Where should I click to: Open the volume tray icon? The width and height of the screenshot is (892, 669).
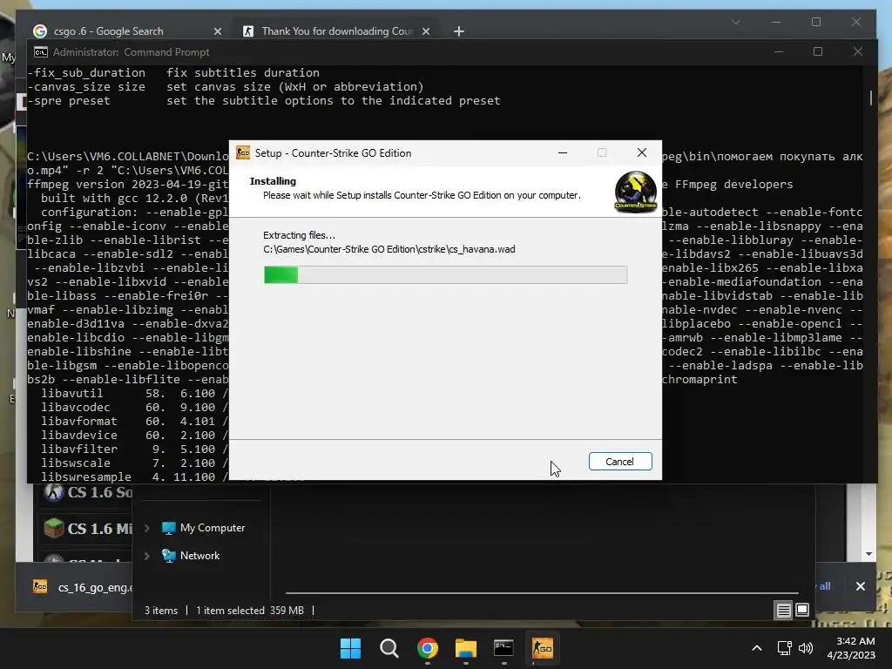pos(806,648)
